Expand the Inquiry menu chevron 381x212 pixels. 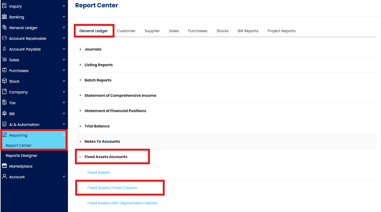[64, 6]
